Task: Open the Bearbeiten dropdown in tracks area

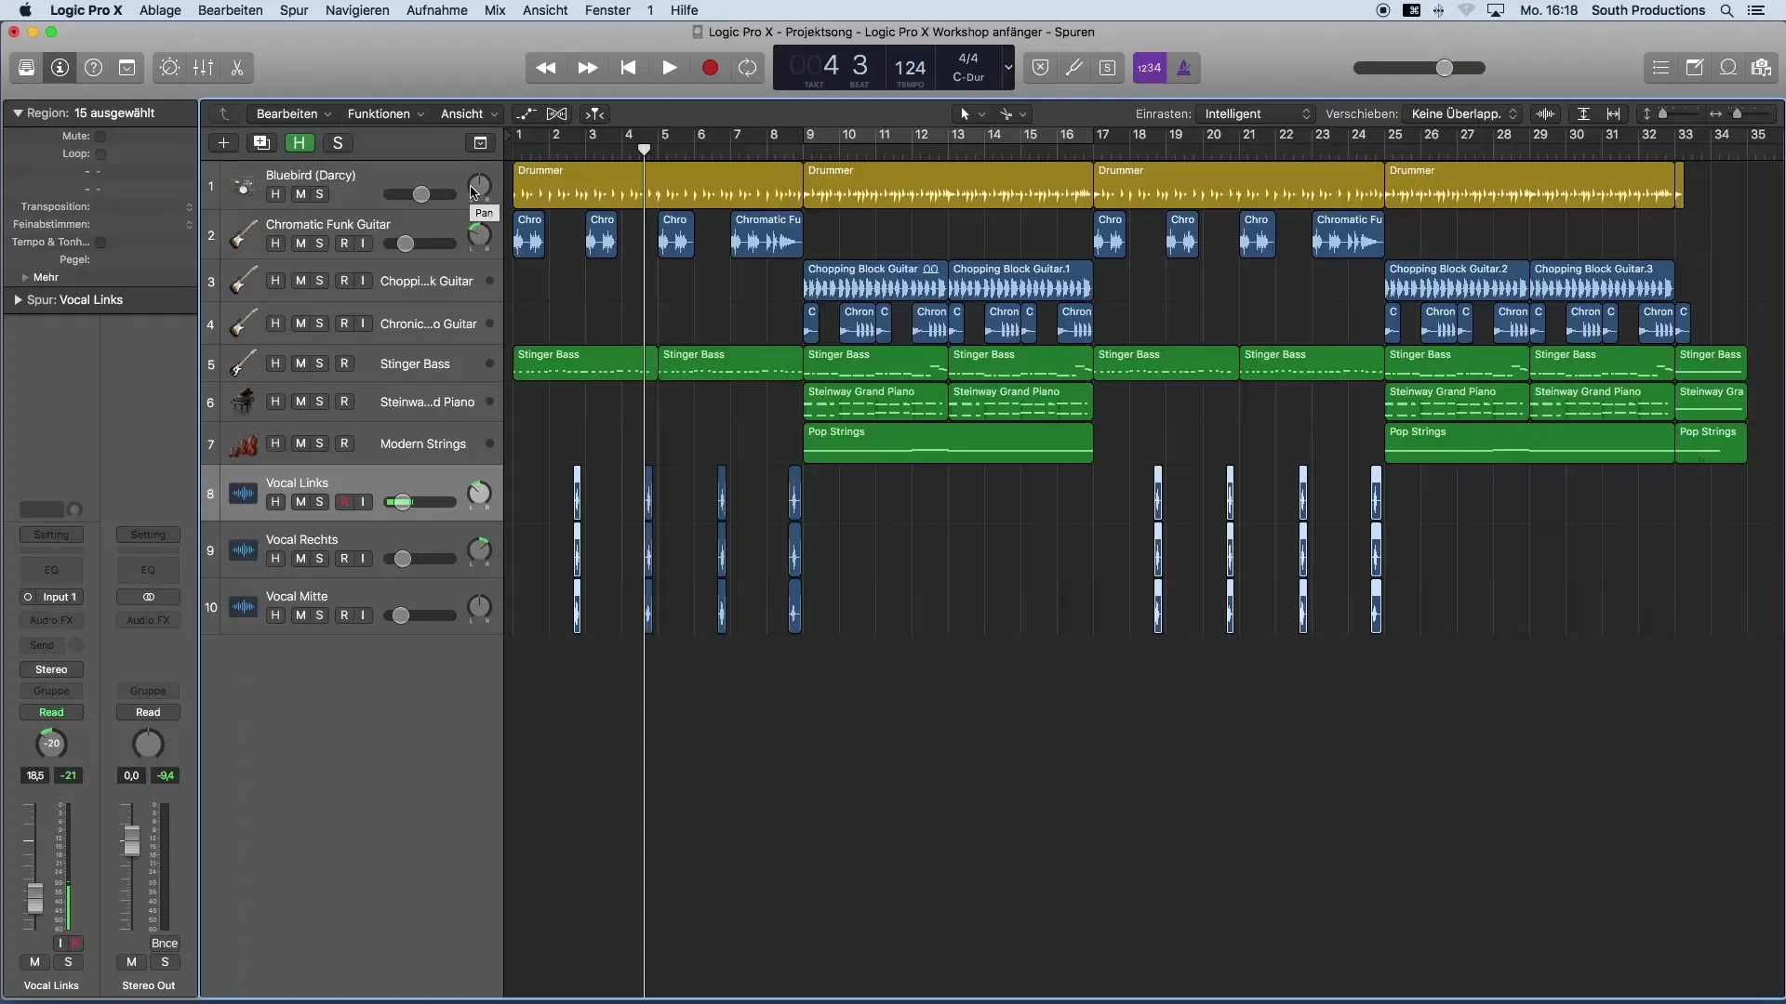Action: (x=294, y=113)
